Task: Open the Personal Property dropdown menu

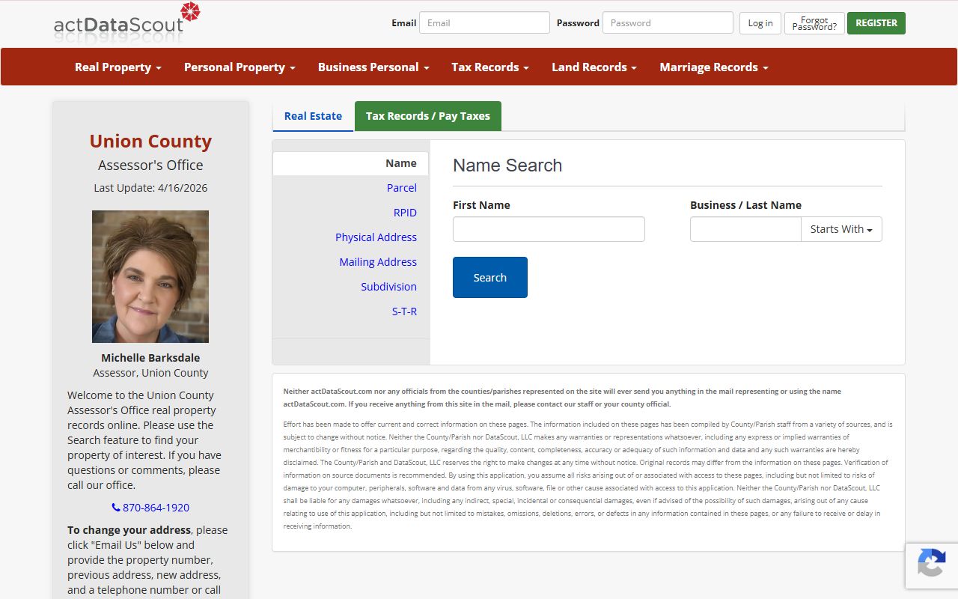Action: pos(239,67)
